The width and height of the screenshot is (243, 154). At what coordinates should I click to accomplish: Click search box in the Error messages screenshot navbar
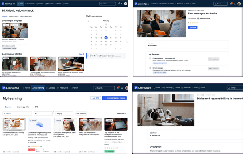tap(221, 4)
